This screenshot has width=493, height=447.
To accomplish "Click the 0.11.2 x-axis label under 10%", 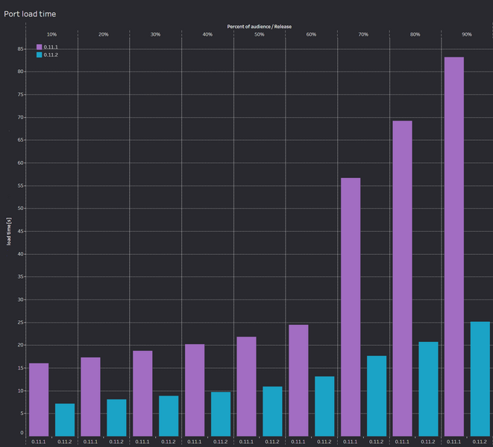I will [64, 442].
